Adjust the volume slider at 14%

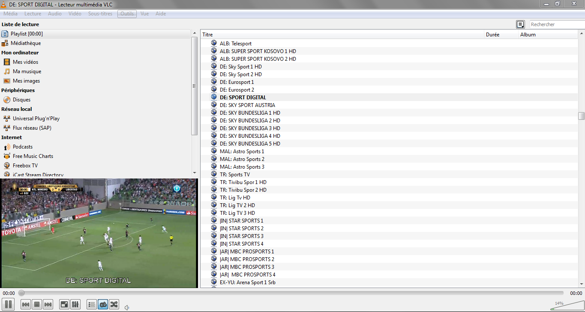[567, 305]
